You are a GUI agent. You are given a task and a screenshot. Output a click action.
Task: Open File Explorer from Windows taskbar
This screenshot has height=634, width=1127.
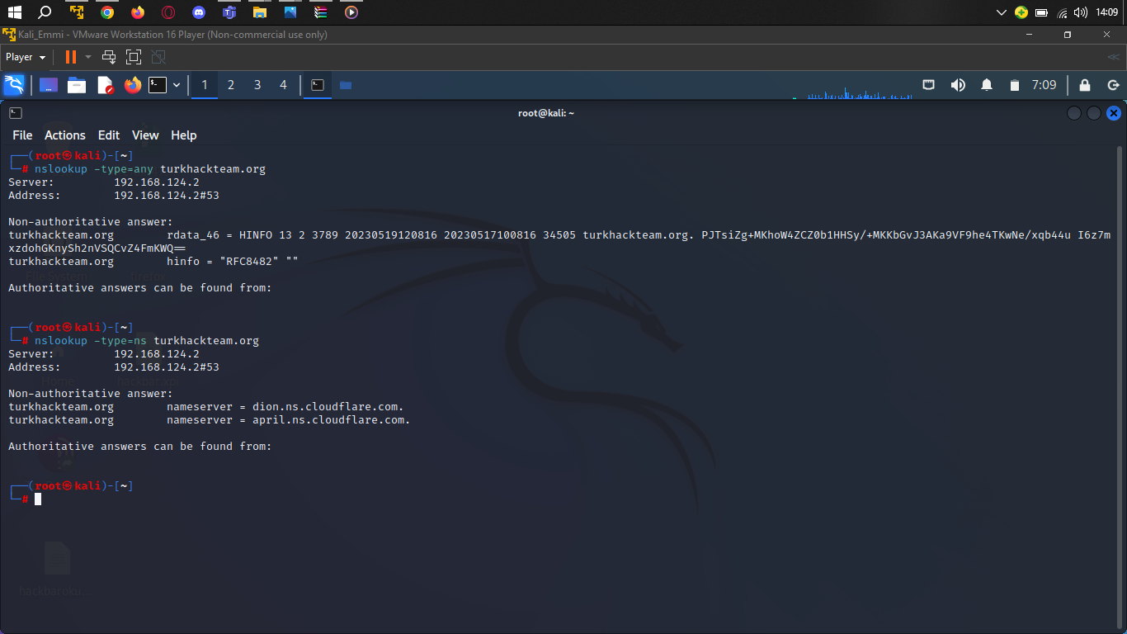(x=260, y=12)
